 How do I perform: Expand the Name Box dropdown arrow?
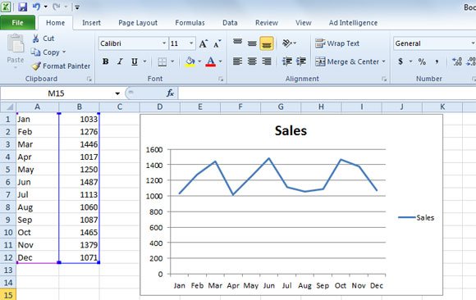pyautogui.click(x=117, y=93)
